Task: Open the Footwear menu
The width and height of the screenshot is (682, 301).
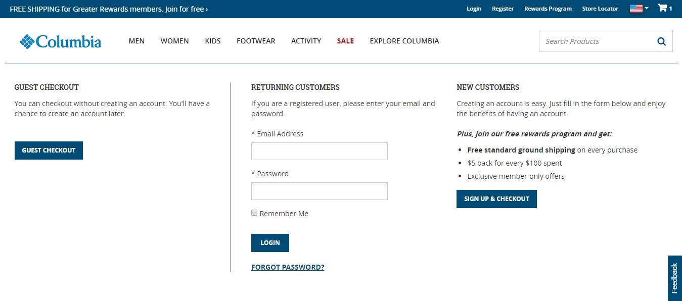Action: coord(256,41)
